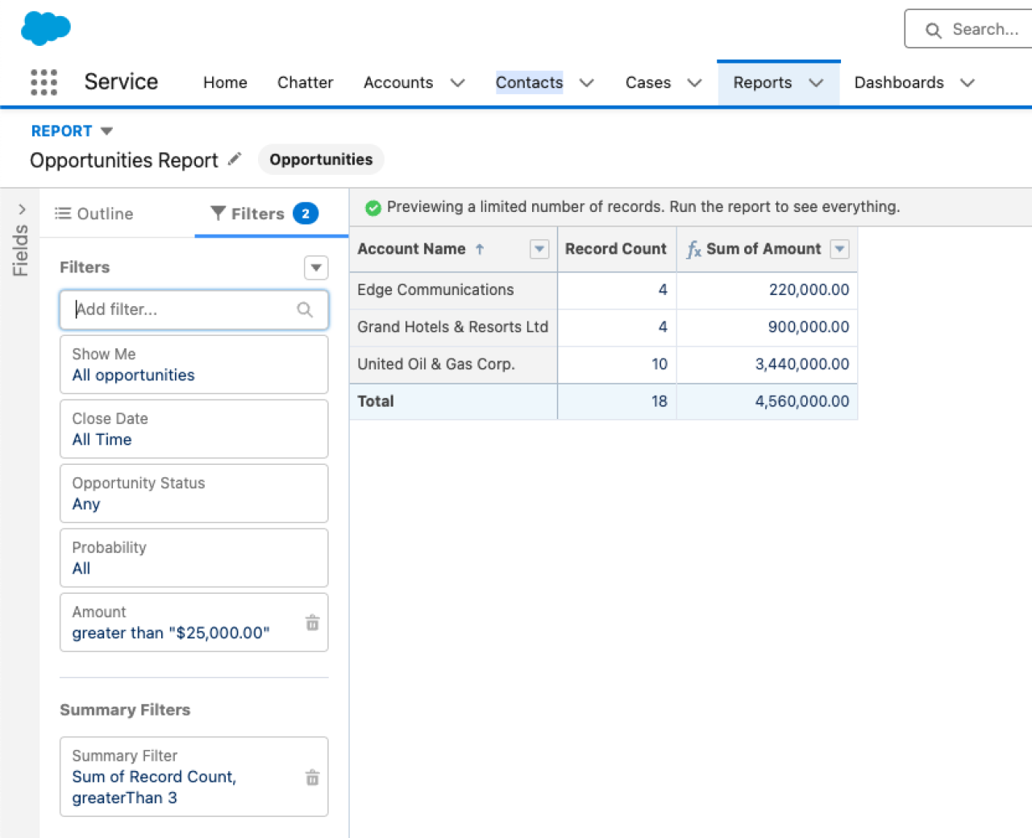Viewport: 1032px width, 838px height.
Task: Open the Filters section dropdown menu
Action: [316, 268]
